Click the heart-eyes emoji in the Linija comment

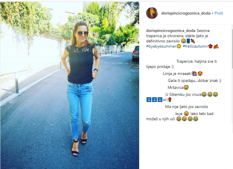click(x=200, y=73)
